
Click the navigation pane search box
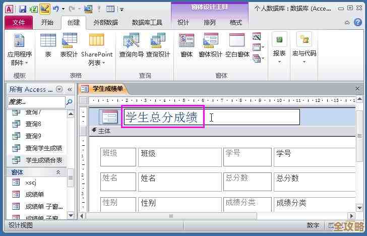click(36, 102)
